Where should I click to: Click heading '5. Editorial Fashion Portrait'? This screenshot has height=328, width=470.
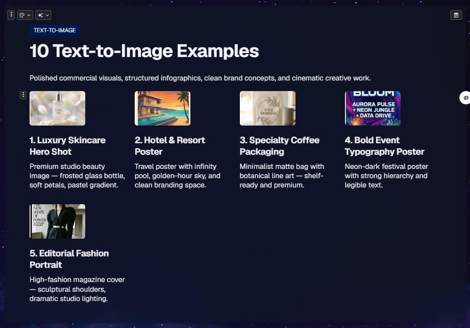point(69,259)
